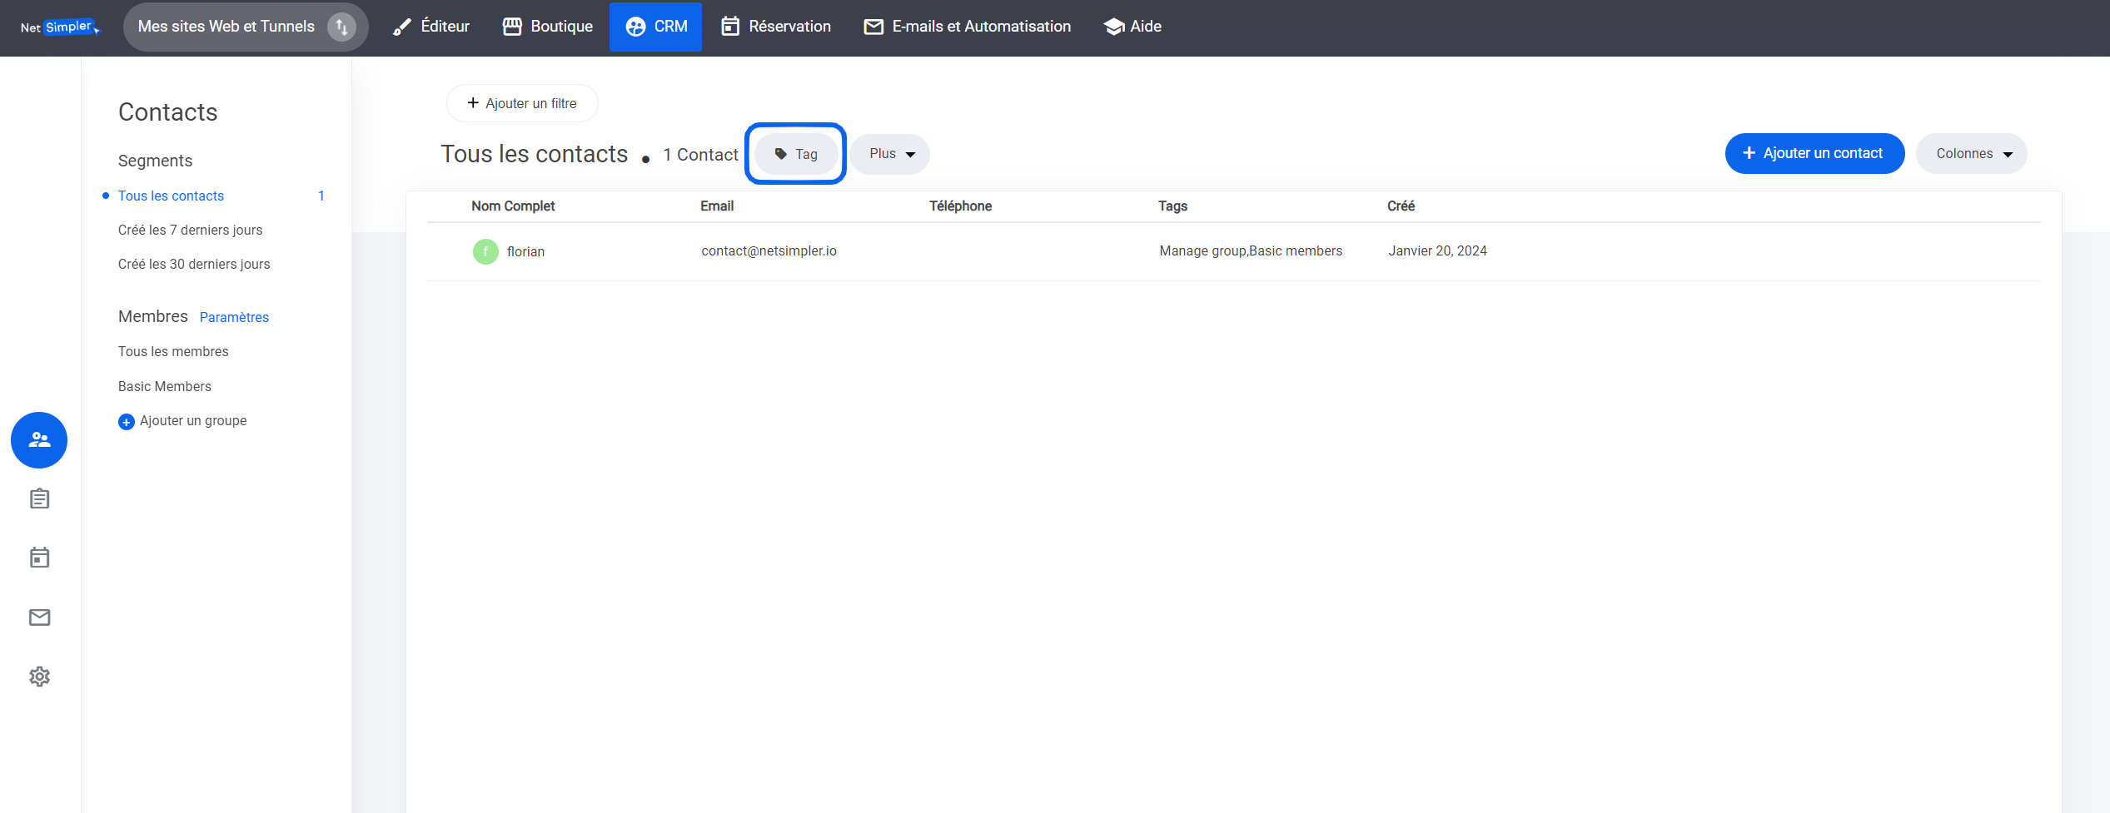Open the Réservation menu item
The height and width of the screenshot is (813, 2110).
775,27
